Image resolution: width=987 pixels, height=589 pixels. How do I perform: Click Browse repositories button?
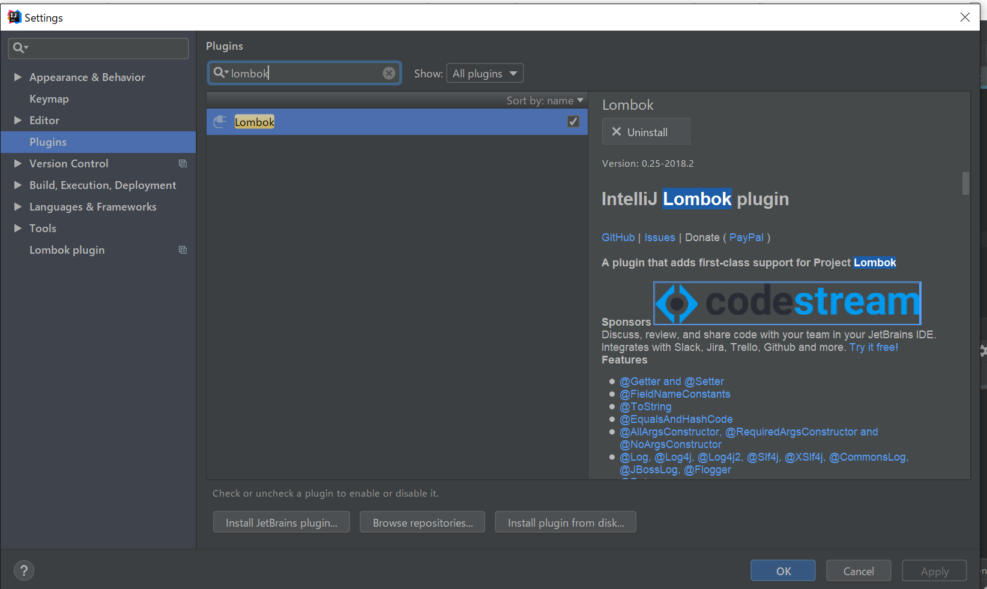422,522
